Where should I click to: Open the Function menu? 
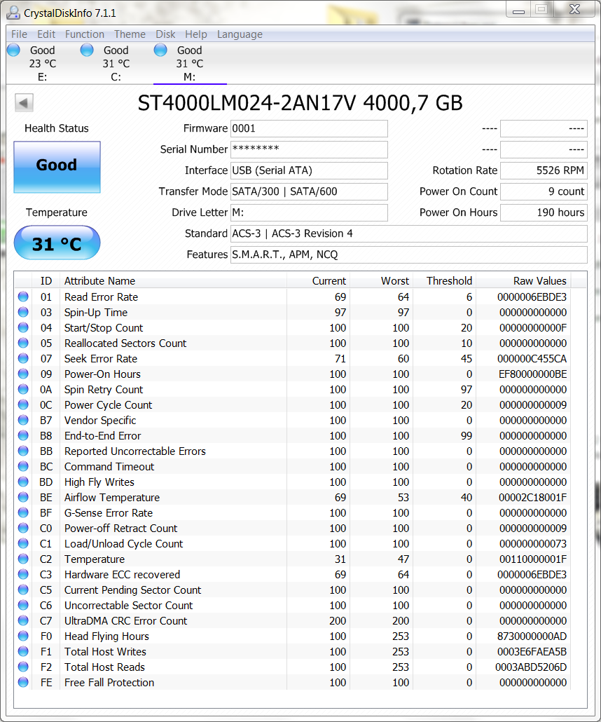click(85, 34)
